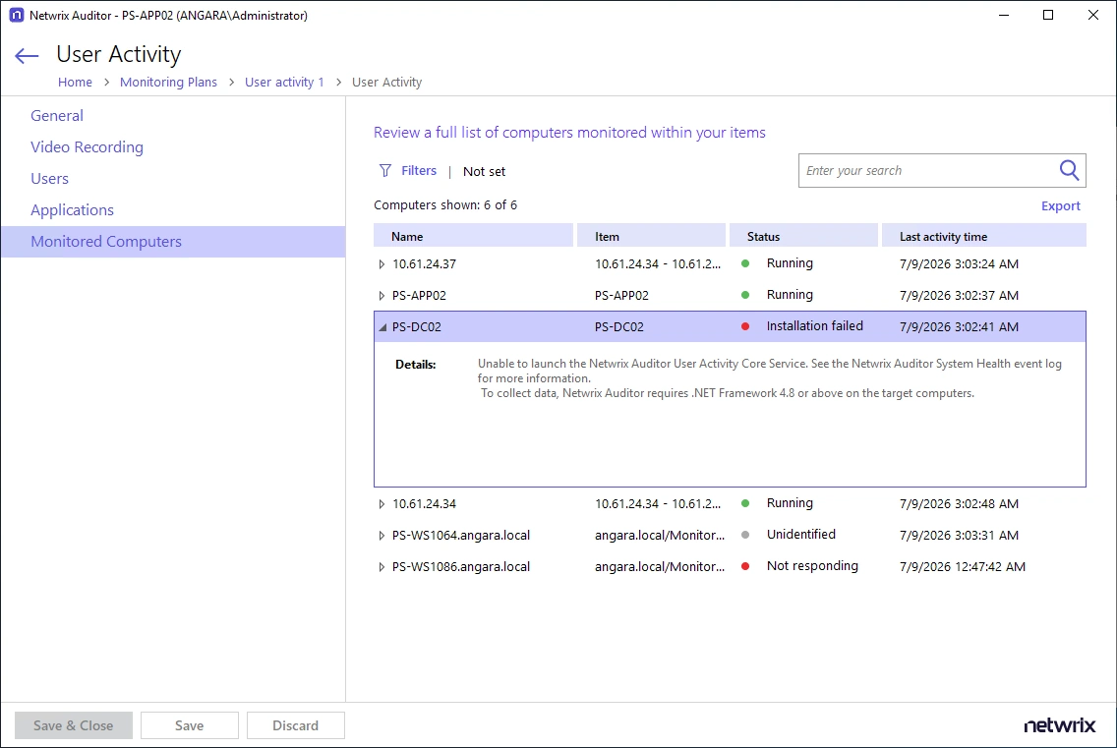Sort by Item column header

point(651,237)
